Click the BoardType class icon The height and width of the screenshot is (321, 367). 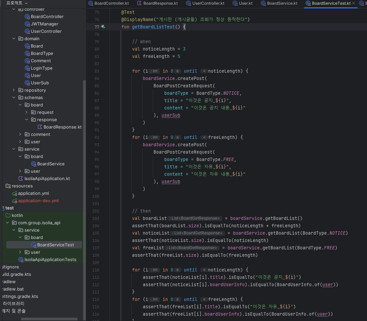click(x=27, y=53)
